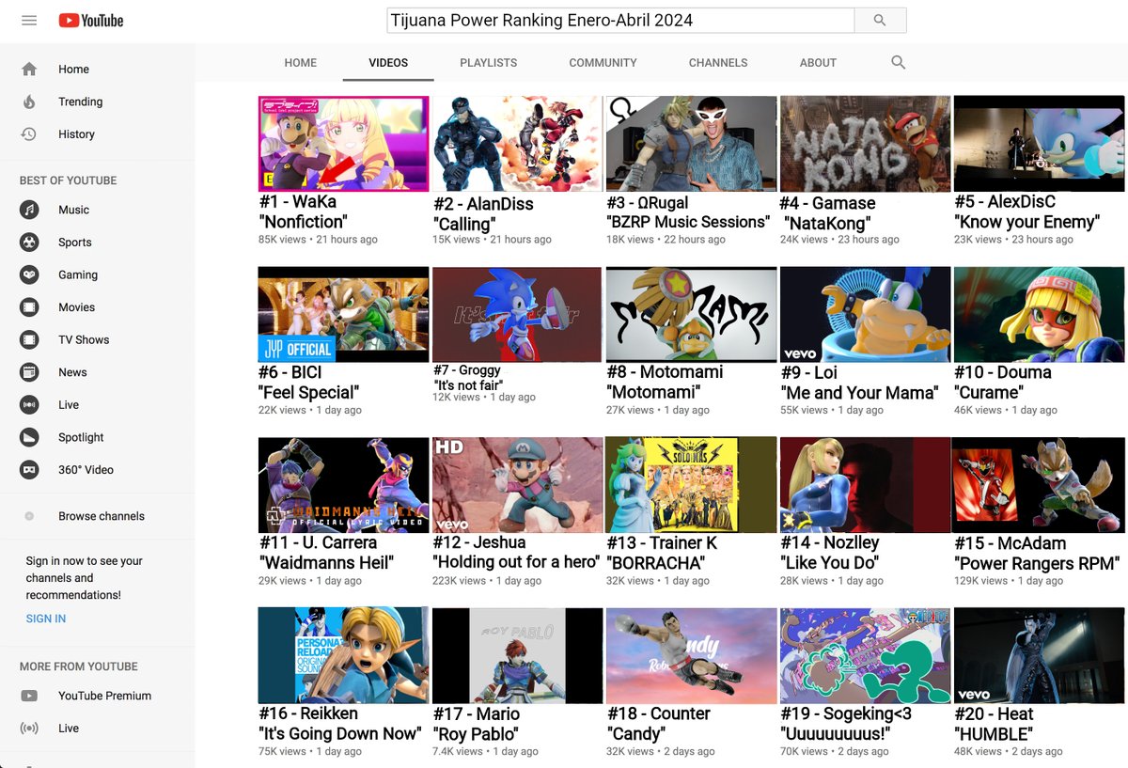Viewport: 1128px width, 768px height.
Task: Open the CHANNELS tab
Action: tap(718, 63)
